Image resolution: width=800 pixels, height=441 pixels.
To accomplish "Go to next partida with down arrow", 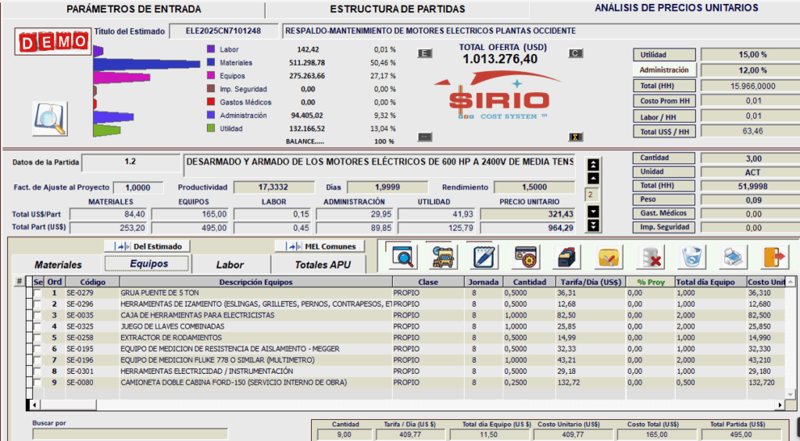I will 593,212.
